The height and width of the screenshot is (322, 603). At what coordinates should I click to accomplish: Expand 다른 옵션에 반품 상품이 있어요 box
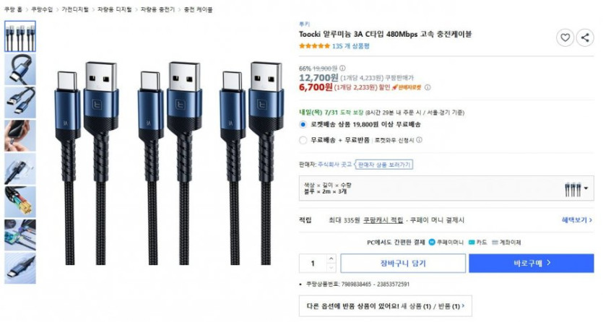pos(386,306)
